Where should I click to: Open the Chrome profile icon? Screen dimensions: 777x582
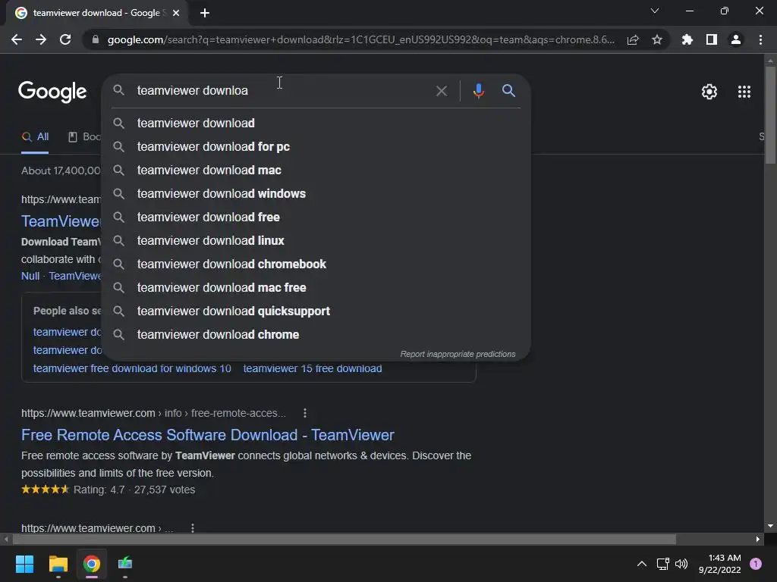(x=736, y=39)
